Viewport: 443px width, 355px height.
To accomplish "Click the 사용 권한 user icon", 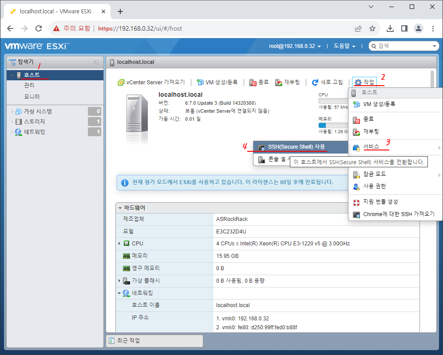I will [356, 187].
